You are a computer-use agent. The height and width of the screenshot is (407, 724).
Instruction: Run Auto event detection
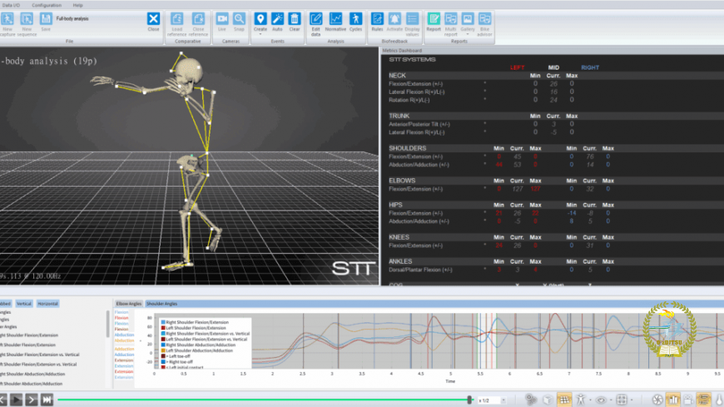point(277,19)
